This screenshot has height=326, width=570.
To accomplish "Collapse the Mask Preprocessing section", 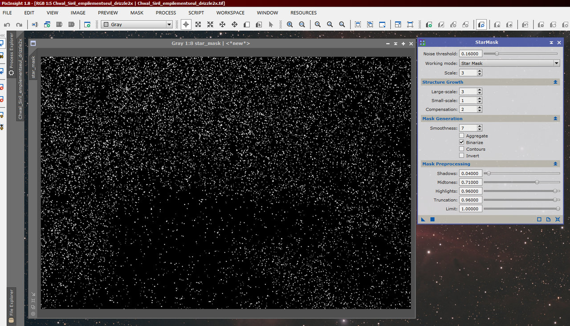I will point(555,164).
